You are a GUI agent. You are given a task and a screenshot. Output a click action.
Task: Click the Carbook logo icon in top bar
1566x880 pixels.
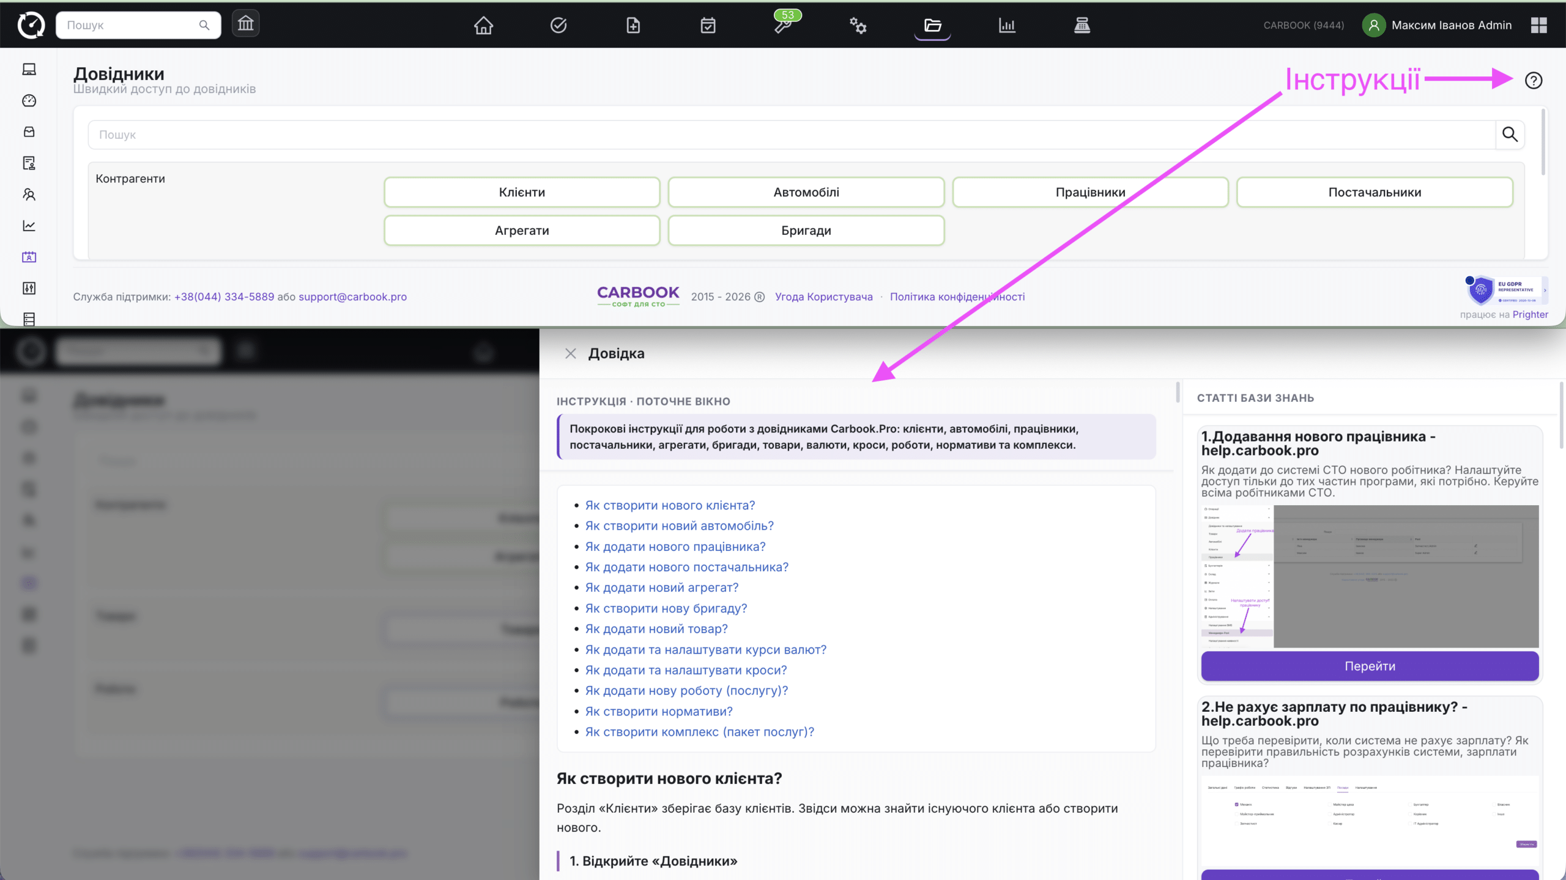pos(31,25)
